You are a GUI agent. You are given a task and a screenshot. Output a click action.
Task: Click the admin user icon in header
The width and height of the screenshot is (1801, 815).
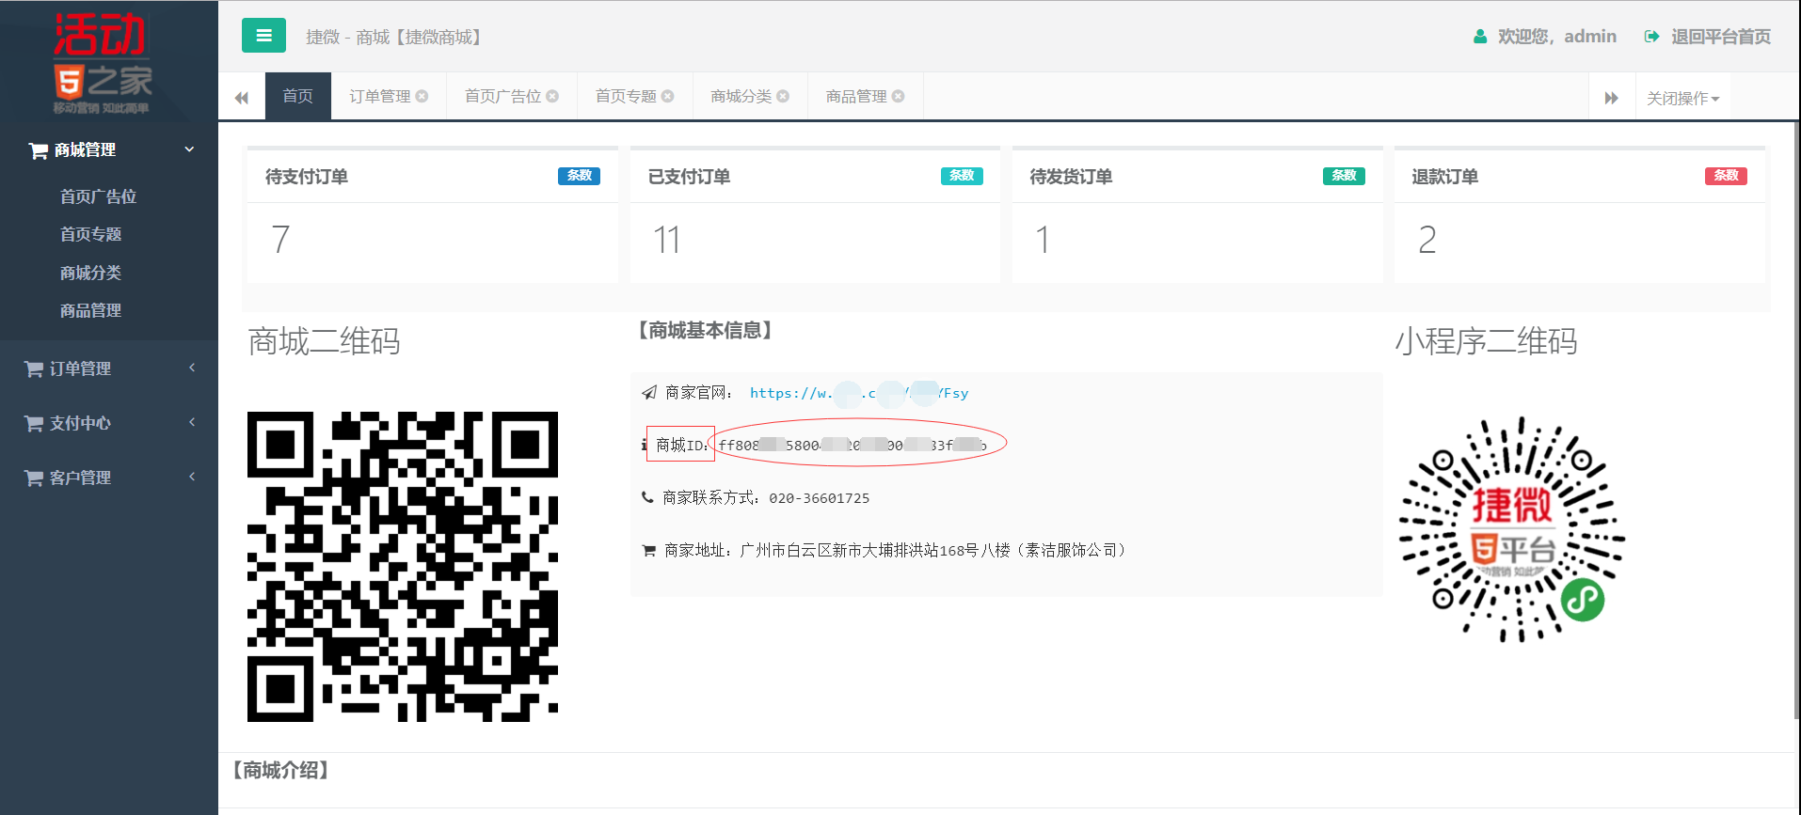pos(1480,37)
